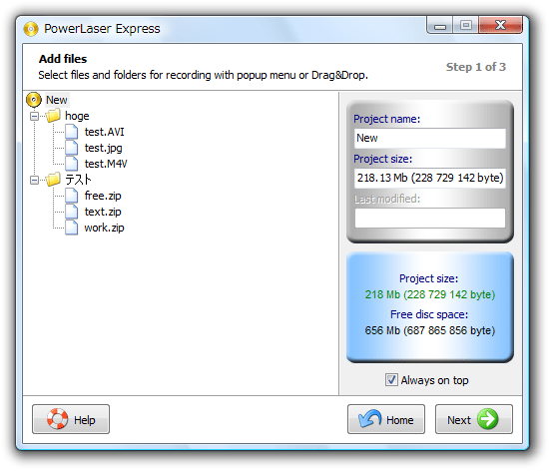549x471 pixels.
Task: Close the PowerLaser Express window
Action: point(500,25)
